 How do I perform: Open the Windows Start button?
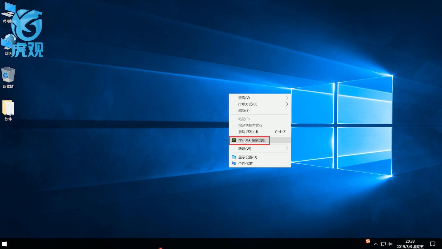pos(4,244)
